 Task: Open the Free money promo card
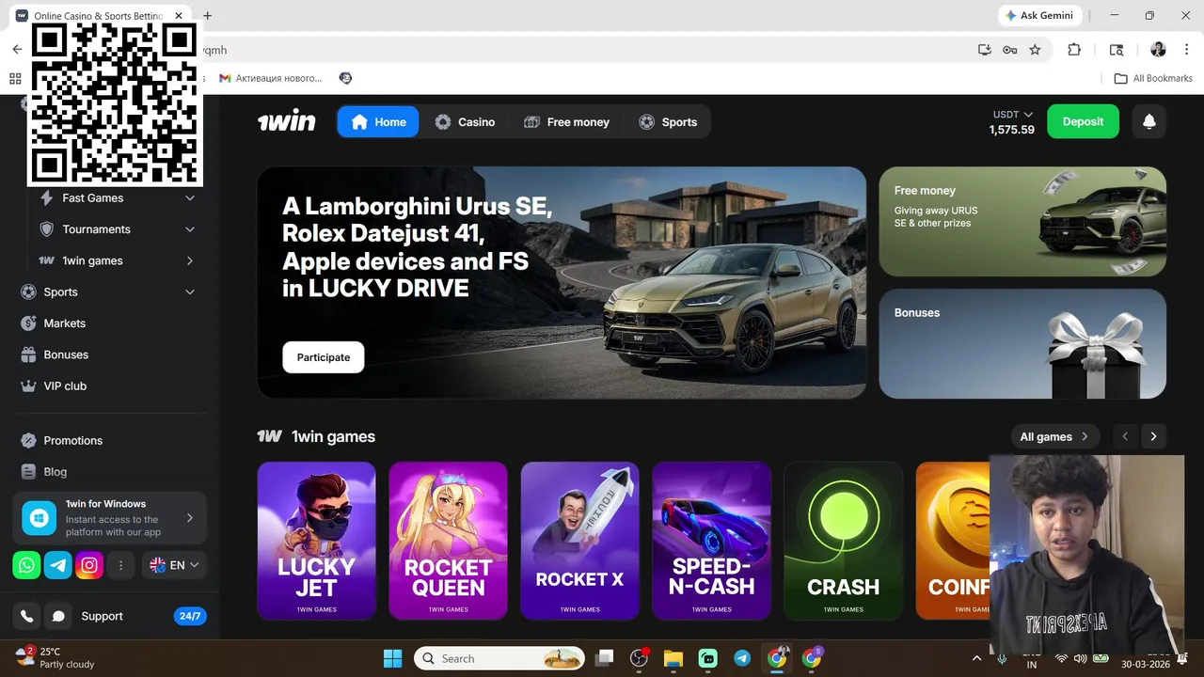1022,222
